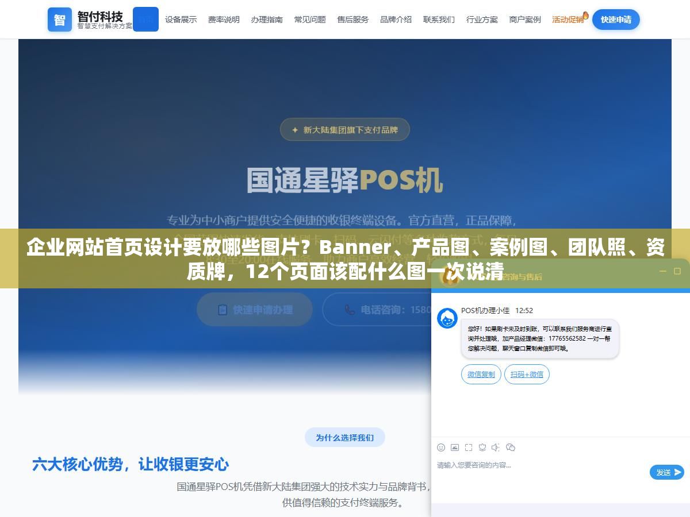
Task: Click the 为什么选择我们 pill label
Action: 344,438
